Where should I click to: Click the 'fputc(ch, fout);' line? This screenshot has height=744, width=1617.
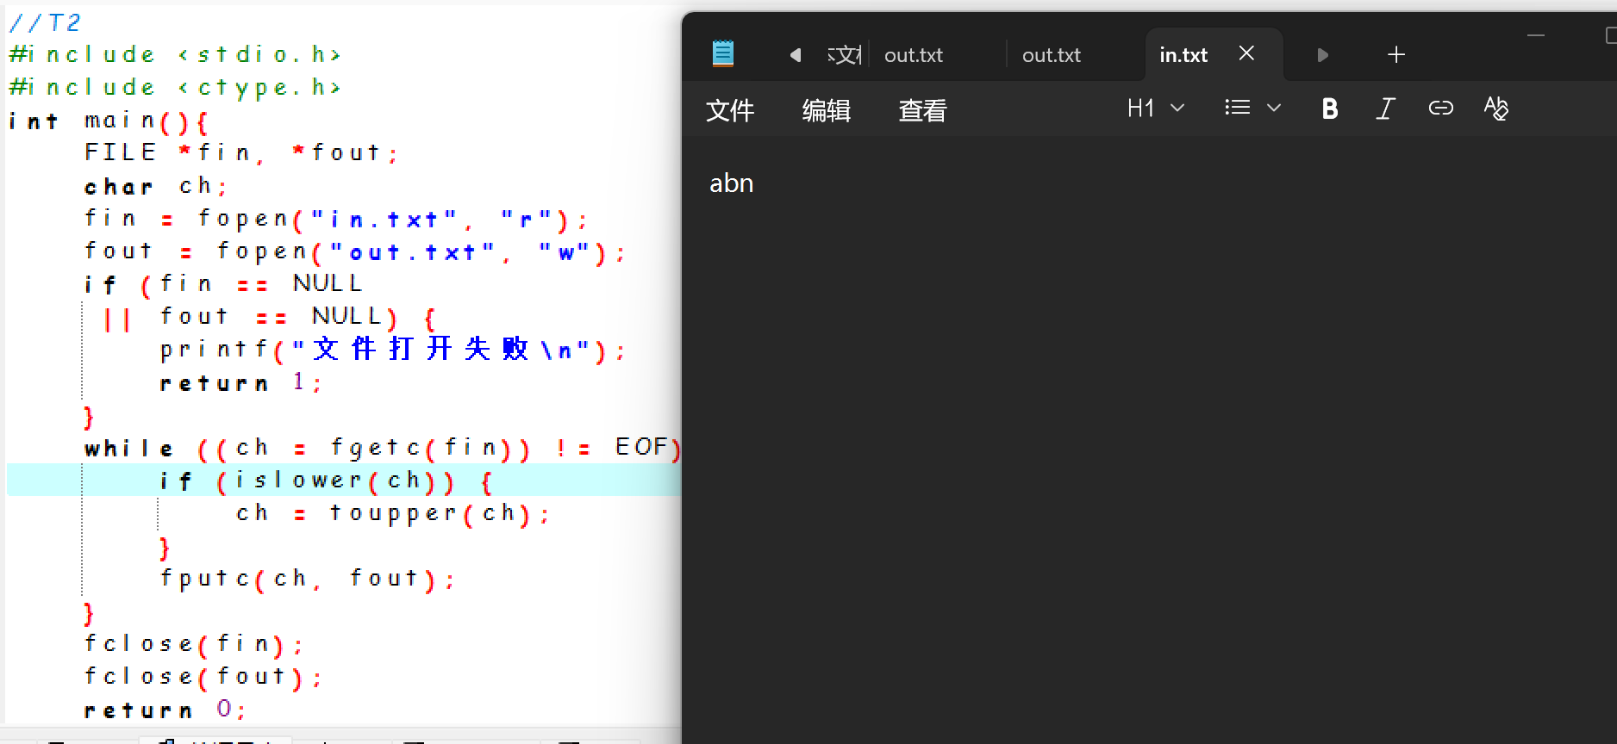[x=308, y=579]
